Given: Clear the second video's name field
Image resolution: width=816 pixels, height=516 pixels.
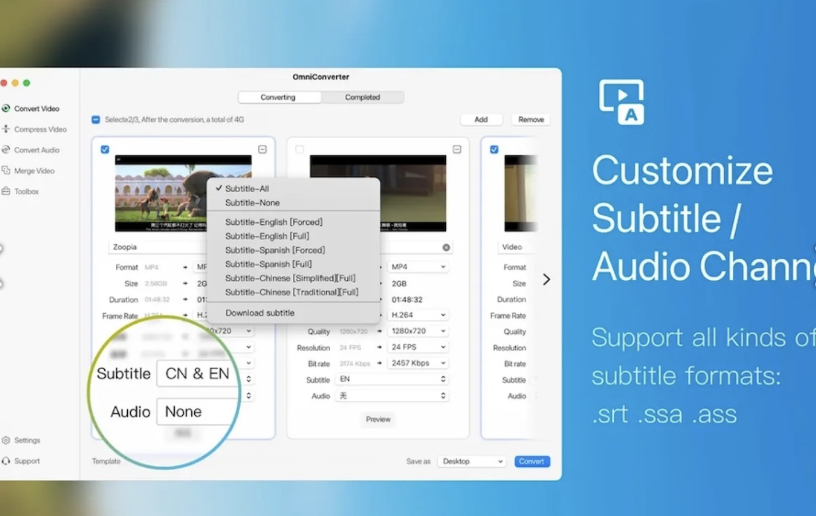Looking at the screenshot, I should [446, 247].
